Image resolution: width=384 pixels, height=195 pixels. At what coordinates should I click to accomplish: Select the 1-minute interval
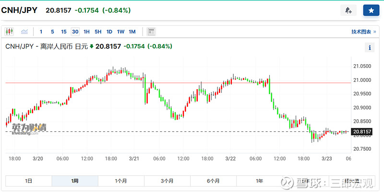pyautogui.click(x=41, y=32)
